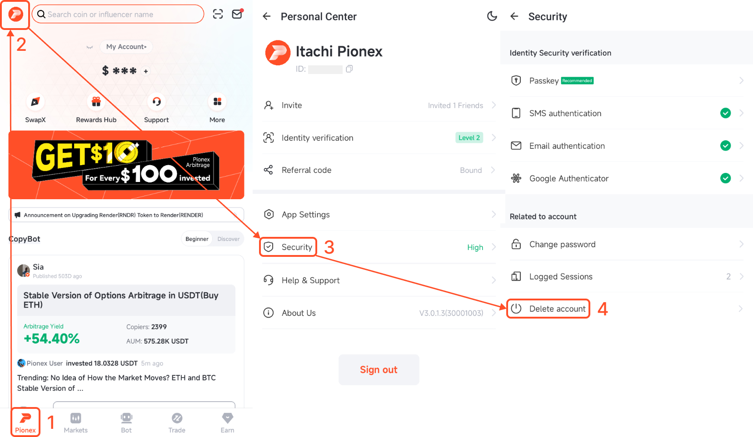Open the Support headset icon
Viewport: 753px width, 437px height.
(156, 102)
